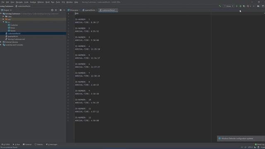Click the stop process icon in toolbar
The image size is (265, 149).
pos(254,6)
